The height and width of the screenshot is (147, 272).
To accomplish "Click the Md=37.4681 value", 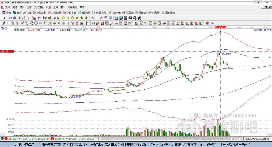I will (65, 30).
